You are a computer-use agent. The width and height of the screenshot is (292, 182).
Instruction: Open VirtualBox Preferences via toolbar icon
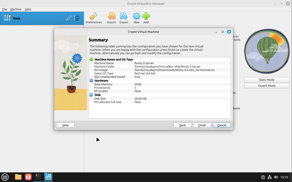pos(94,16)
